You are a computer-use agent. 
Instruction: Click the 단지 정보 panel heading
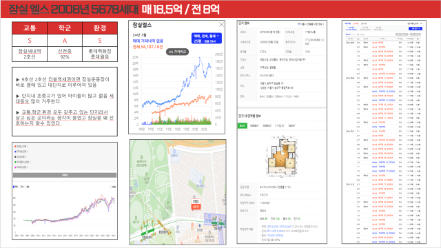point(244,23)
